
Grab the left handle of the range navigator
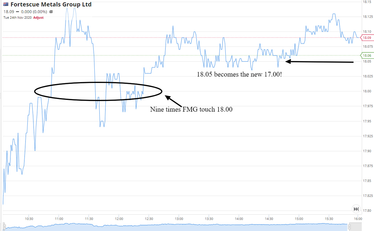coord(5,227)
